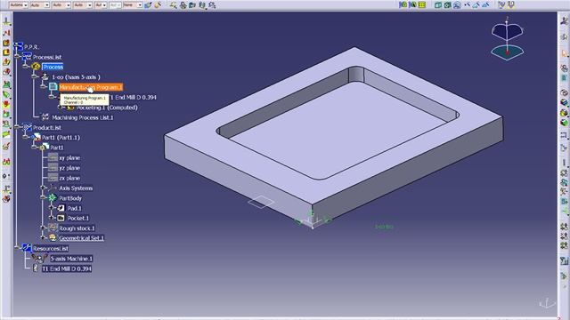Click the xy plane icon in tree
570x320 pixels.
[53, 157]
